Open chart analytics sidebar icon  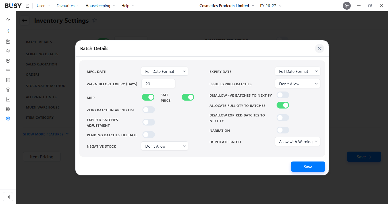click(8, 99)
